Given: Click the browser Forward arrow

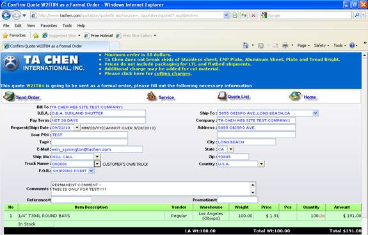Looking at the screenshot, I should [16, 15].
